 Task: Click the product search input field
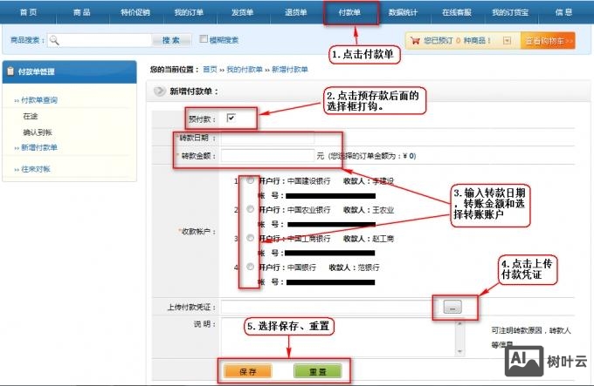tap(100, 40)
